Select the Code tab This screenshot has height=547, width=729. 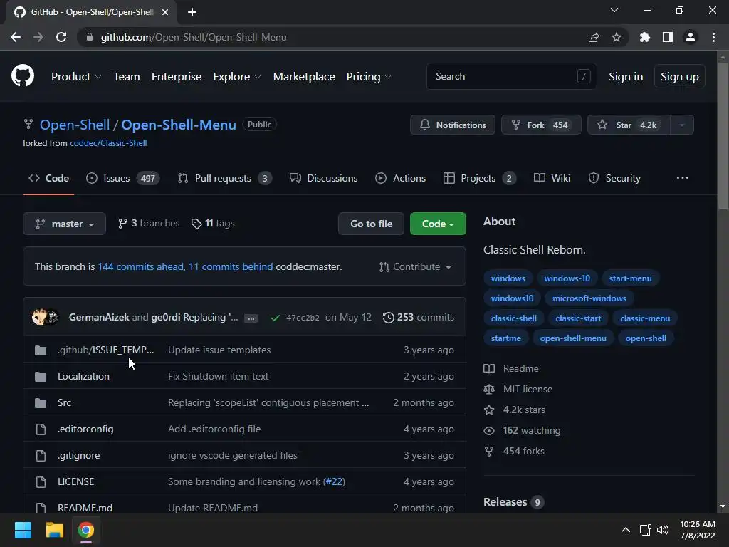pyautogui.click(x=48, y=178)
